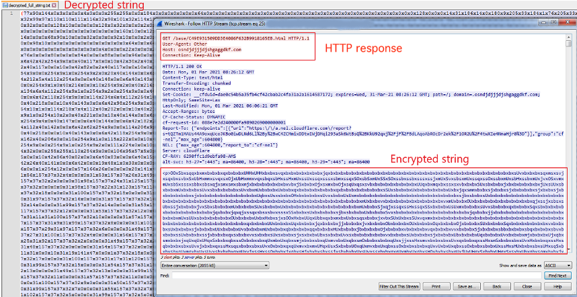
Task: Click the Wireshark shark fin title bar icon
Action: 159,23
